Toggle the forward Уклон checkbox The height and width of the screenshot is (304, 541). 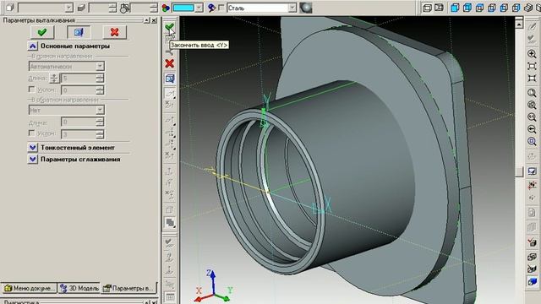(32, 90)
